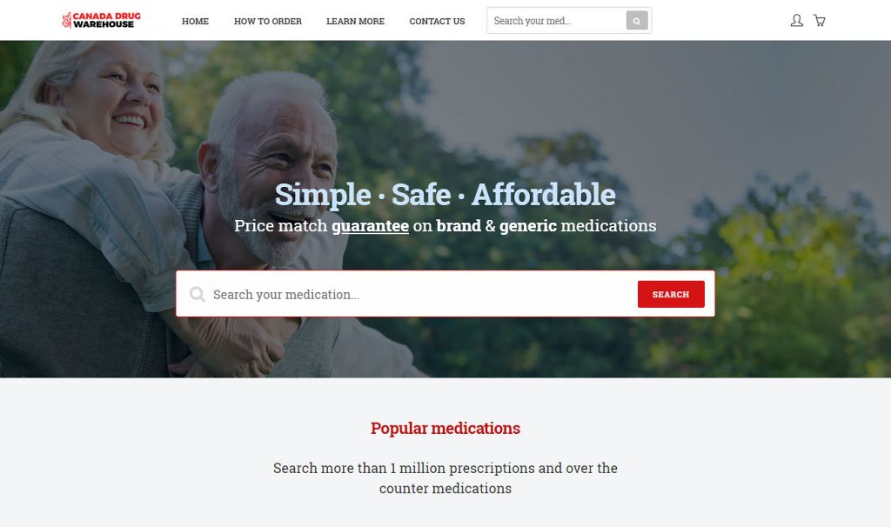Click the red SEARCH button

tap(671, 294)
